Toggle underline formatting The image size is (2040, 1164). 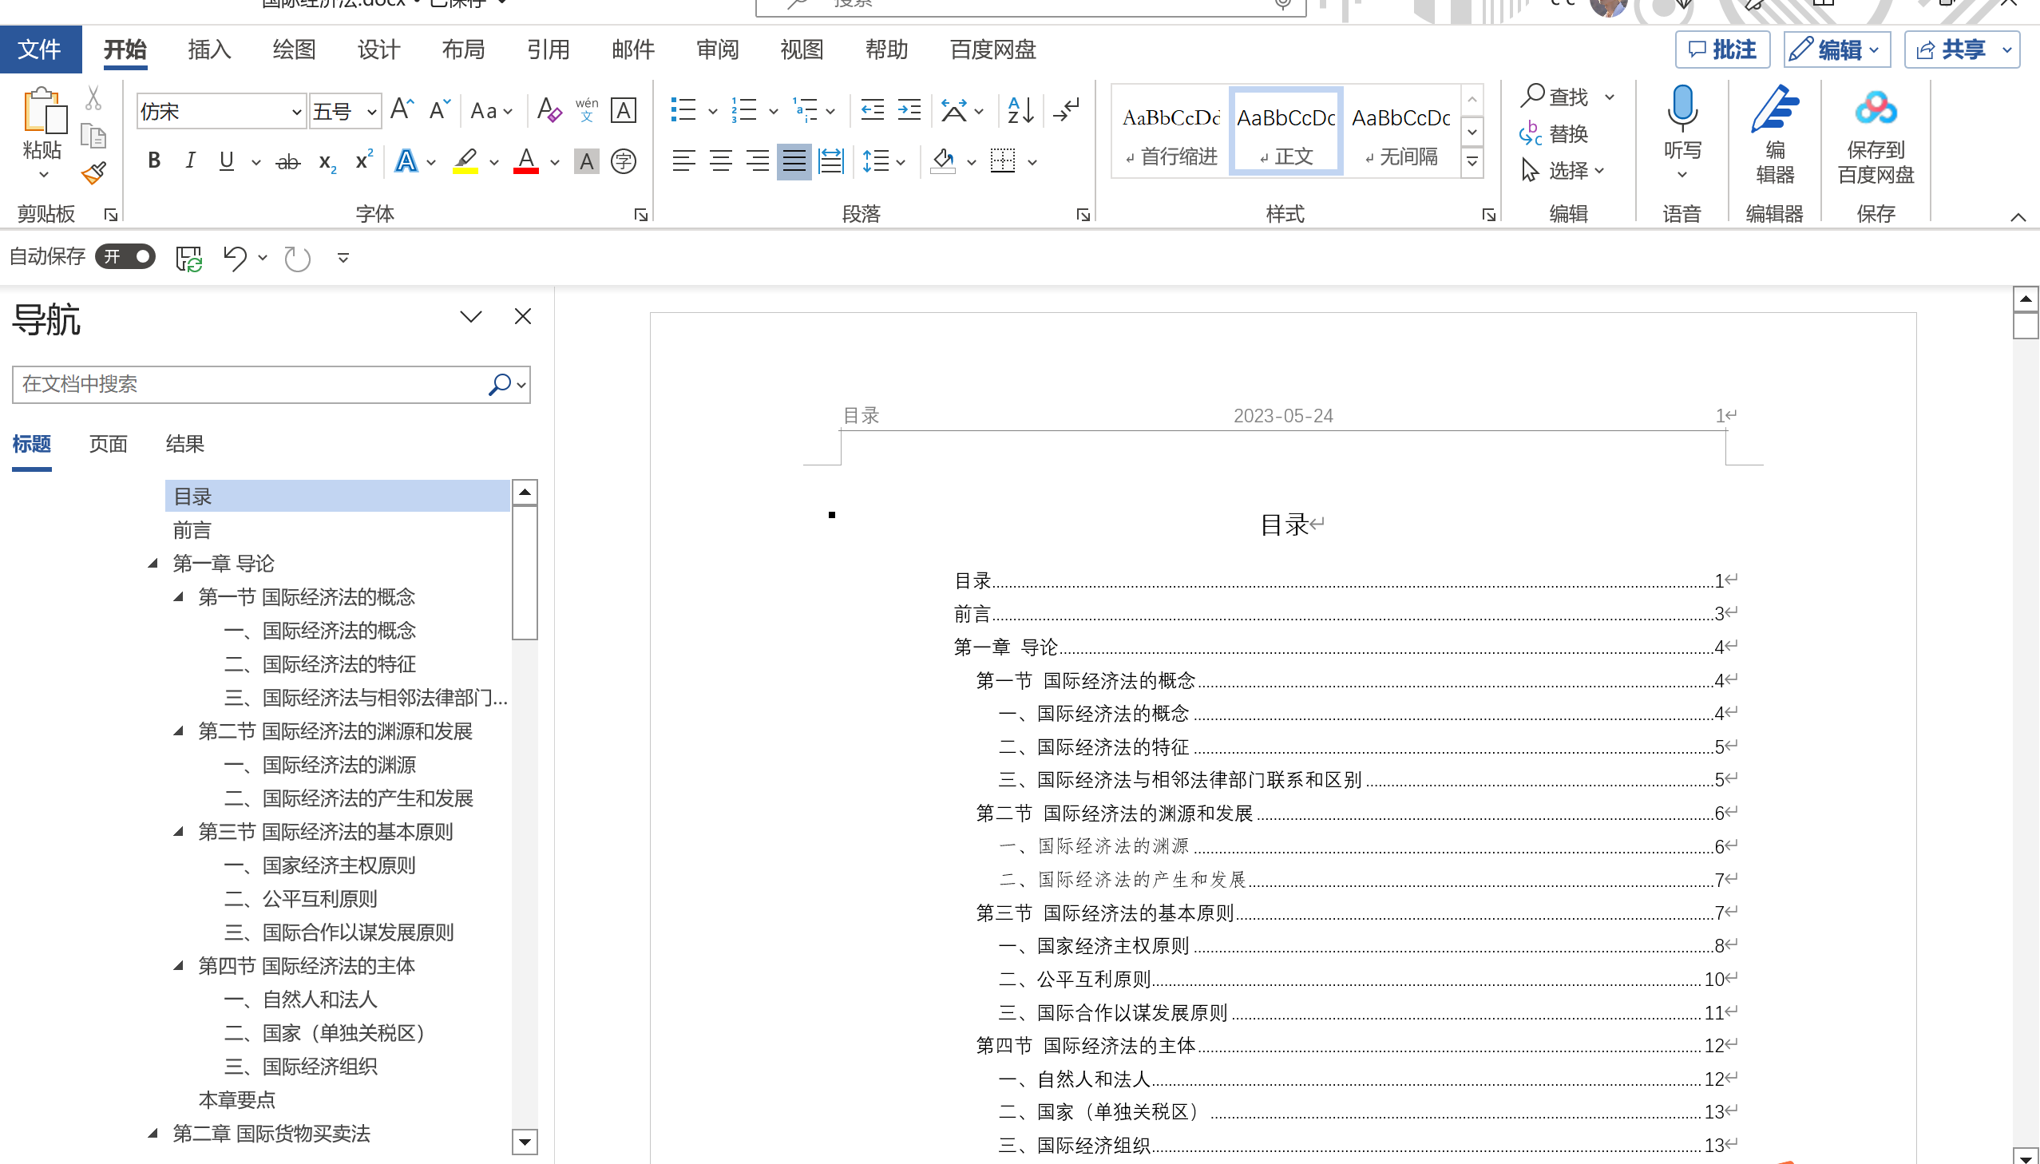(227, 161)
